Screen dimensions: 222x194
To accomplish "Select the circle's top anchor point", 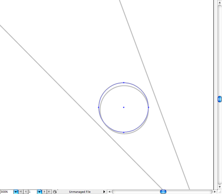I will (x=124, y=83).
